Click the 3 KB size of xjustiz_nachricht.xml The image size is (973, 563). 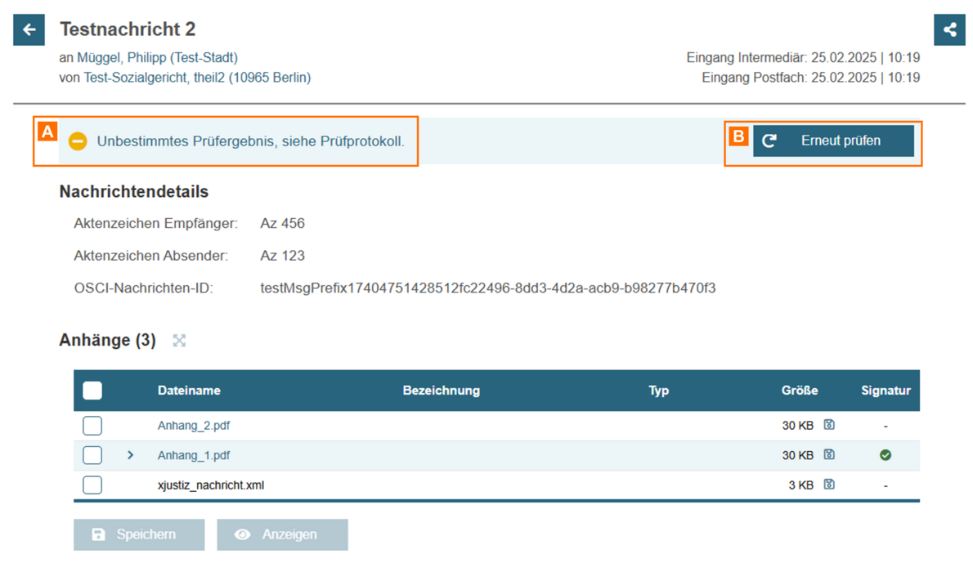click(800, 485)
